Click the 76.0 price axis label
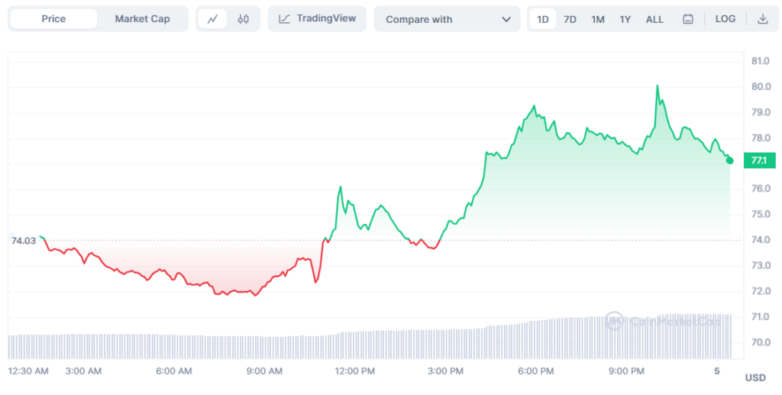782x395 pixels. (x=761, y=189)
